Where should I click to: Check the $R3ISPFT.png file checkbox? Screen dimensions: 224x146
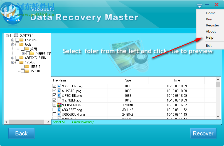tap(54, 110)
